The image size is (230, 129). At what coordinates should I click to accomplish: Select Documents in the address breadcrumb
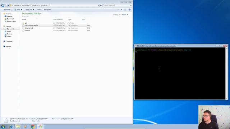pos(26,5)
